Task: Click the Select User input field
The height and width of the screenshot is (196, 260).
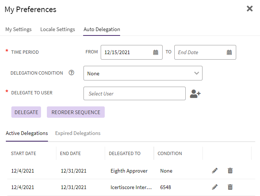Action: click(x=134, y=94)
